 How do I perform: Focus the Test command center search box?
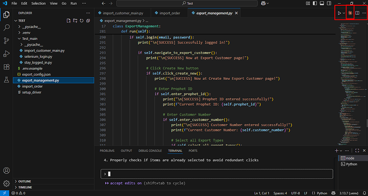point(187,4)
